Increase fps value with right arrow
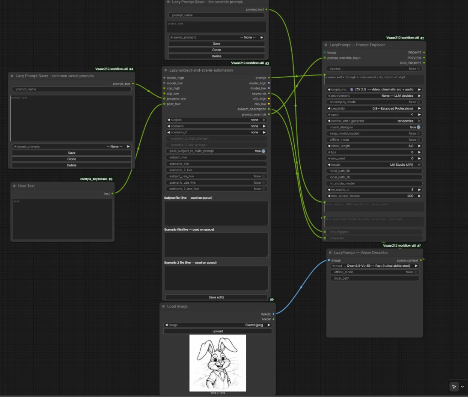Screen dimensions: 468x397 tap(420, 152)
